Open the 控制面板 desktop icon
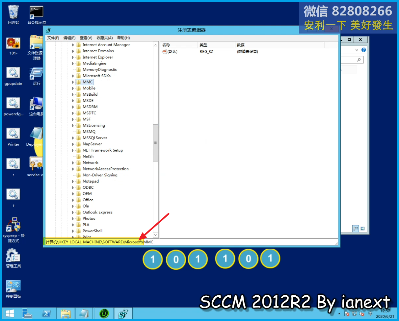This screenshot has width=399, height=321. pyautogui.click(x=13, y=289)
